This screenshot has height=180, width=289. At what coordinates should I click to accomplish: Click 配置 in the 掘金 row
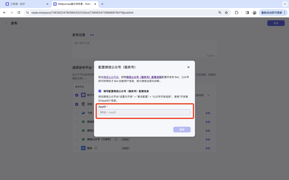point(208,149)
